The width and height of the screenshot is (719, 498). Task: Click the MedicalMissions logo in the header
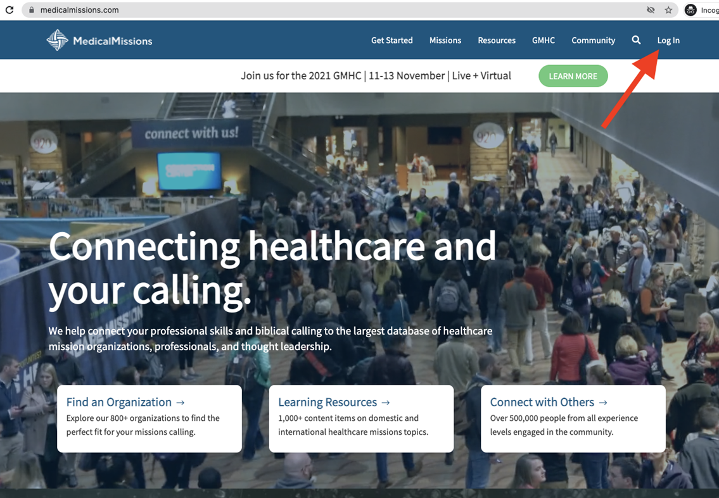tap(99, 40)
